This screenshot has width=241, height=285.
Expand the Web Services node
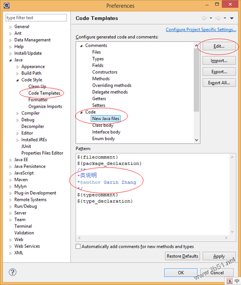(x=10, y=247)
